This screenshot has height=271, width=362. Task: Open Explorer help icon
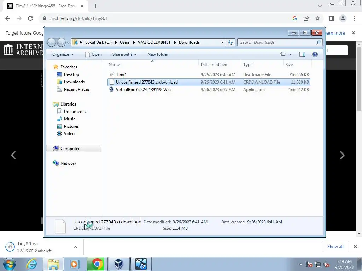pyautogui.click(x=315, y=54)
